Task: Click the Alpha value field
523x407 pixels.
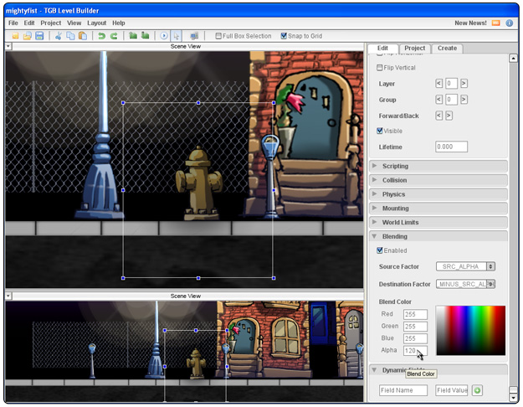Action: (415, 350)
